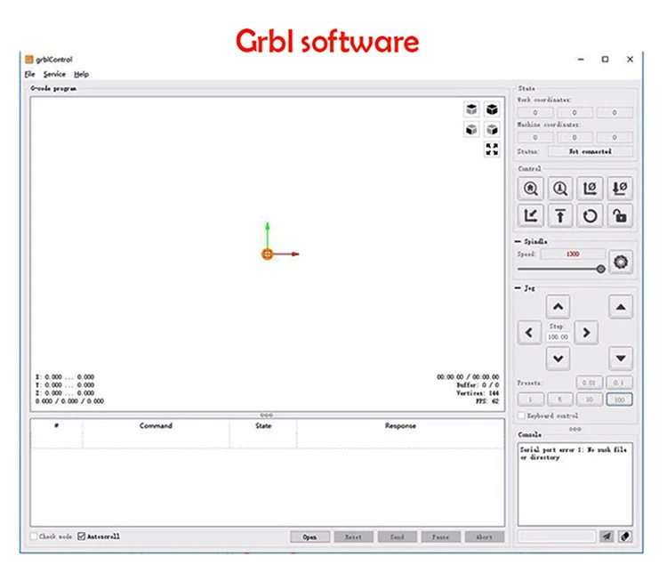This screenshot has width=667, height=581.
Task: Click the splitter handle below the visualizer
Action: (x=266, y=415)
